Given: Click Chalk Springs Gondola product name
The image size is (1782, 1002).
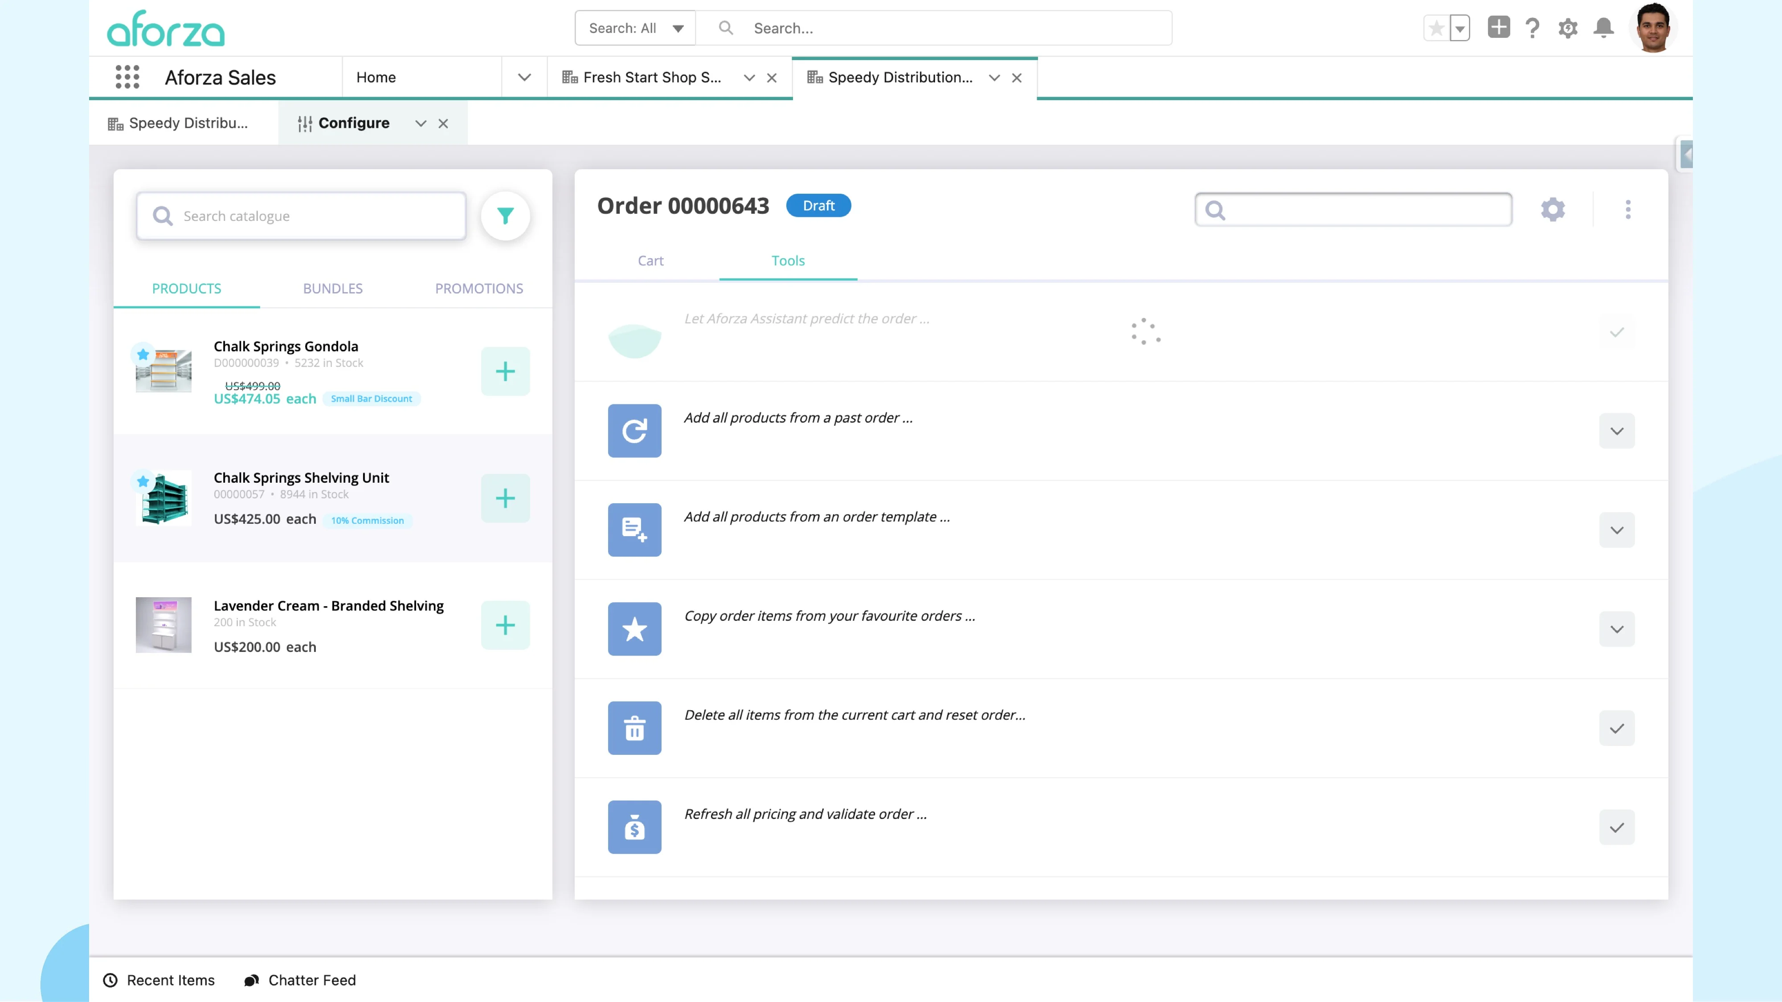Looking at the screenshot, I should [x=286, y=346].
